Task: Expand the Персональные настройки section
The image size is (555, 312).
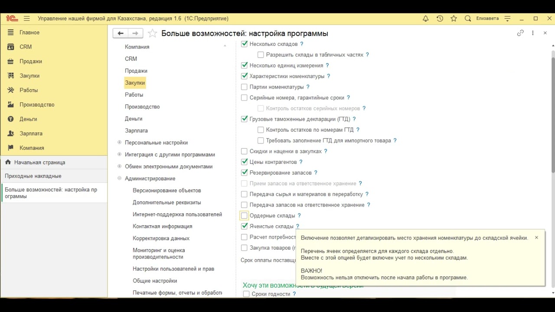Action: tap(119, 142)
